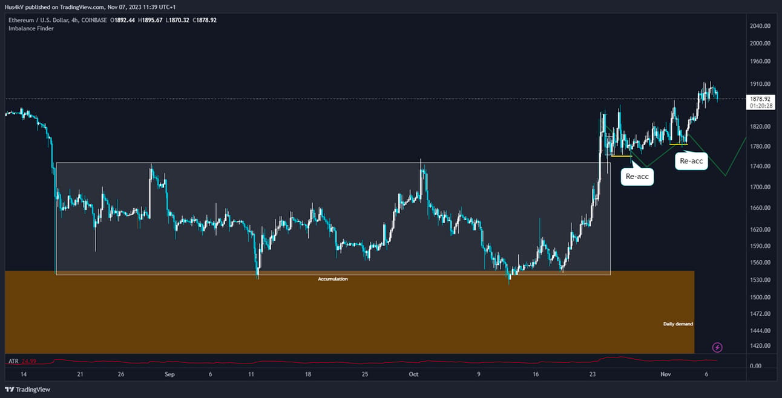Select the orange Daily demand zone
This screenshot has width=782, height=398.
pos(349,312)
